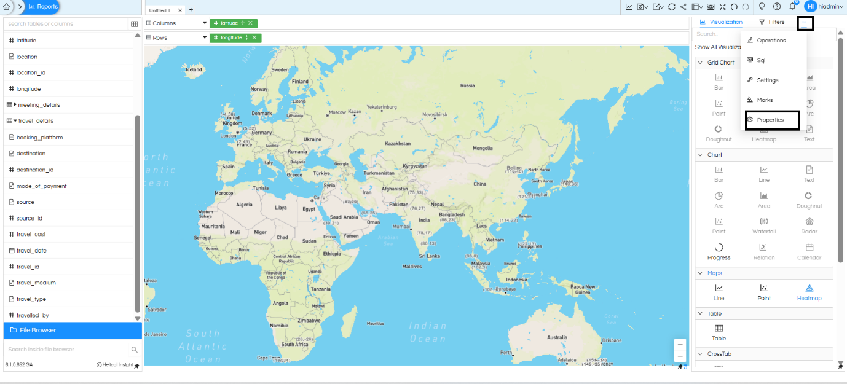The height and width of the screenshot is (384, 847).
Task: Click the zoom-in control on the map
Action: [x=680, y=345]
